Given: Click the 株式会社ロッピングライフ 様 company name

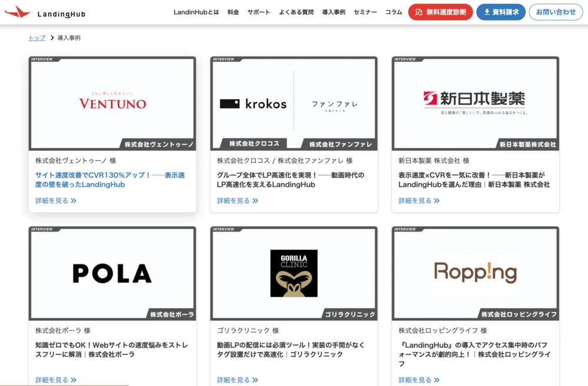Looking at the screenshot, I should pos(443,331).
